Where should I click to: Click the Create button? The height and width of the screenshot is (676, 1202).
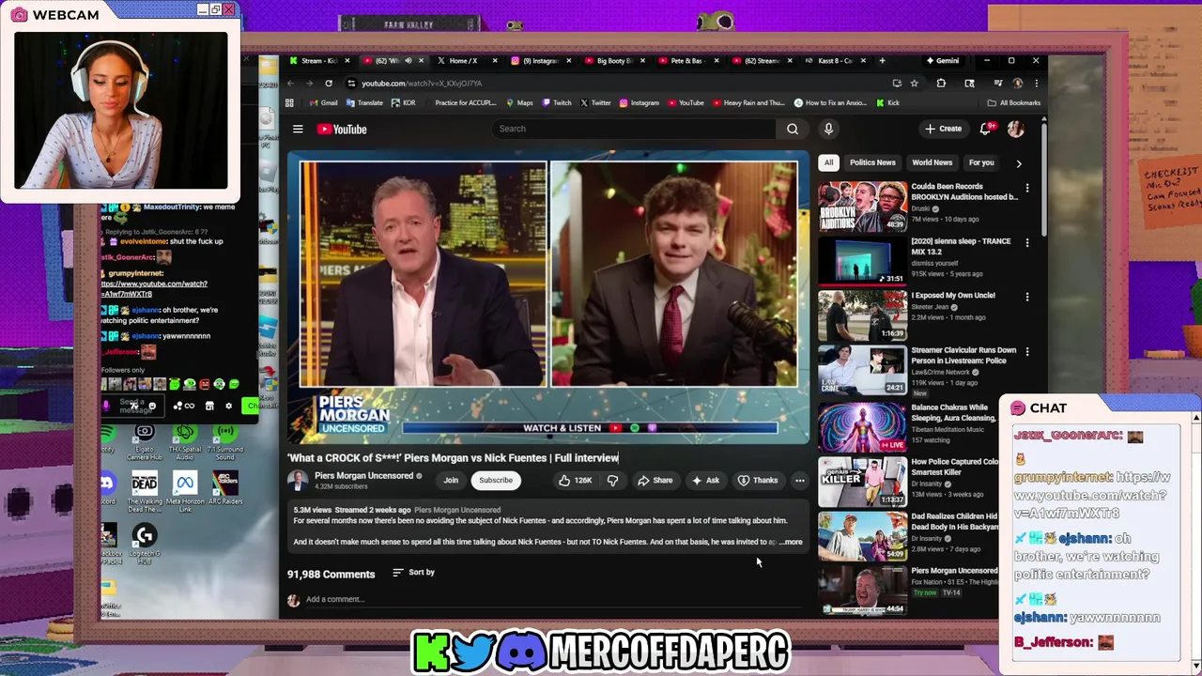[944, 129]
